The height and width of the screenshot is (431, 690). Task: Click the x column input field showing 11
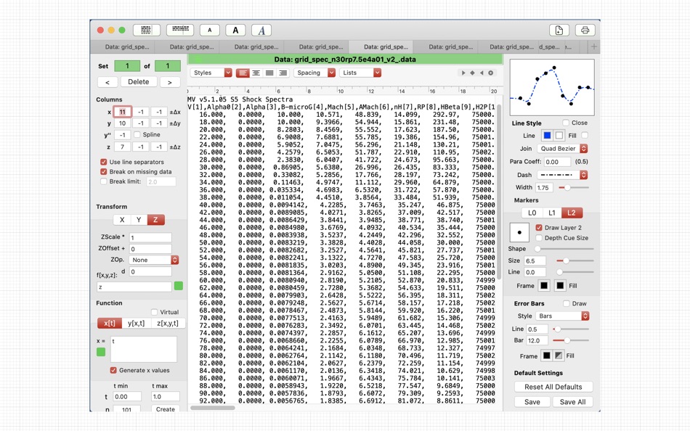122,112
